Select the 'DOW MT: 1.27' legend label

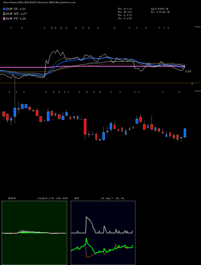pos(16,14)
